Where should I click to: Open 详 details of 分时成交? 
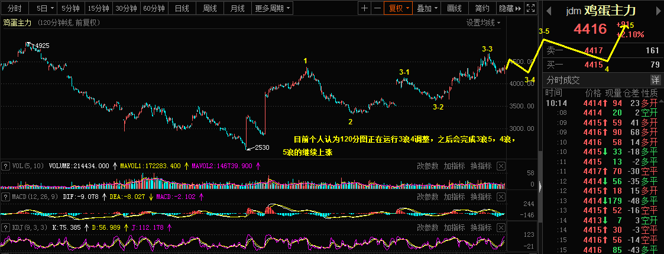tap(655, 80)
